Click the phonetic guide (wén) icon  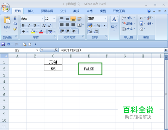tap(50, 31)
